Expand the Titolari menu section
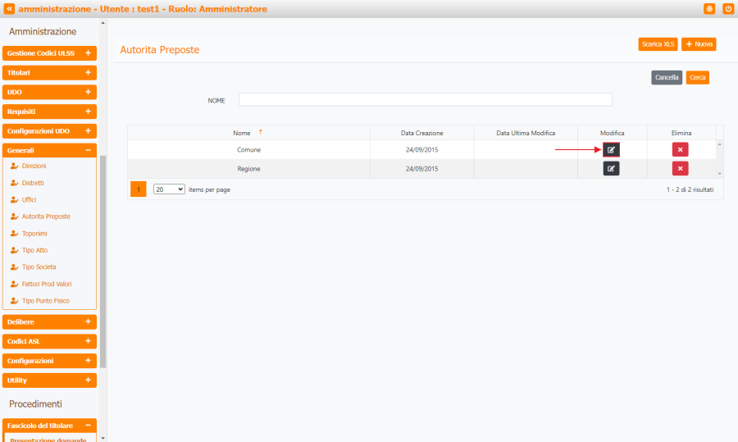Screen dimensions: 738x442 (49, 72)
